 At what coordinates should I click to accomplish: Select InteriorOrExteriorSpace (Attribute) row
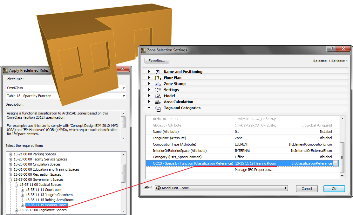click(242, 151)
